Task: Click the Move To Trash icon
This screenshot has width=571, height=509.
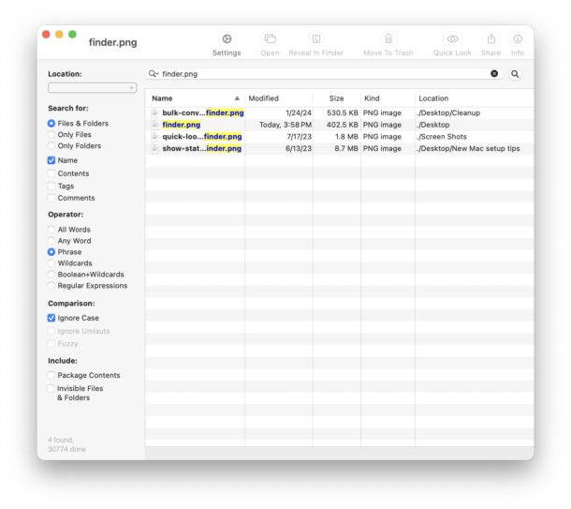Action: tap(388, 39)
